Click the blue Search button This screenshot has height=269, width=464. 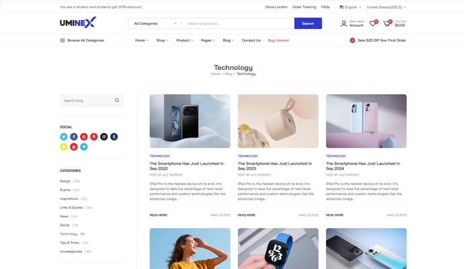click(308, 24)
